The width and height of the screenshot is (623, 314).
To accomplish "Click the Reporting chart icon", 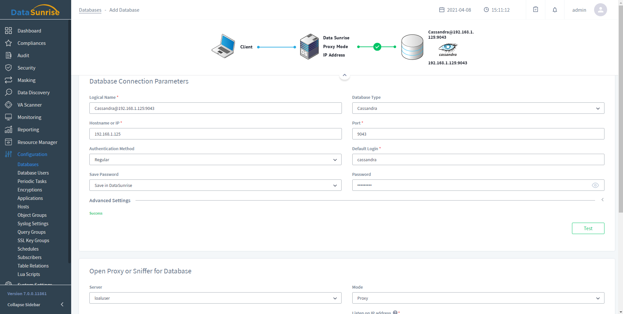I will pos(8,130).
